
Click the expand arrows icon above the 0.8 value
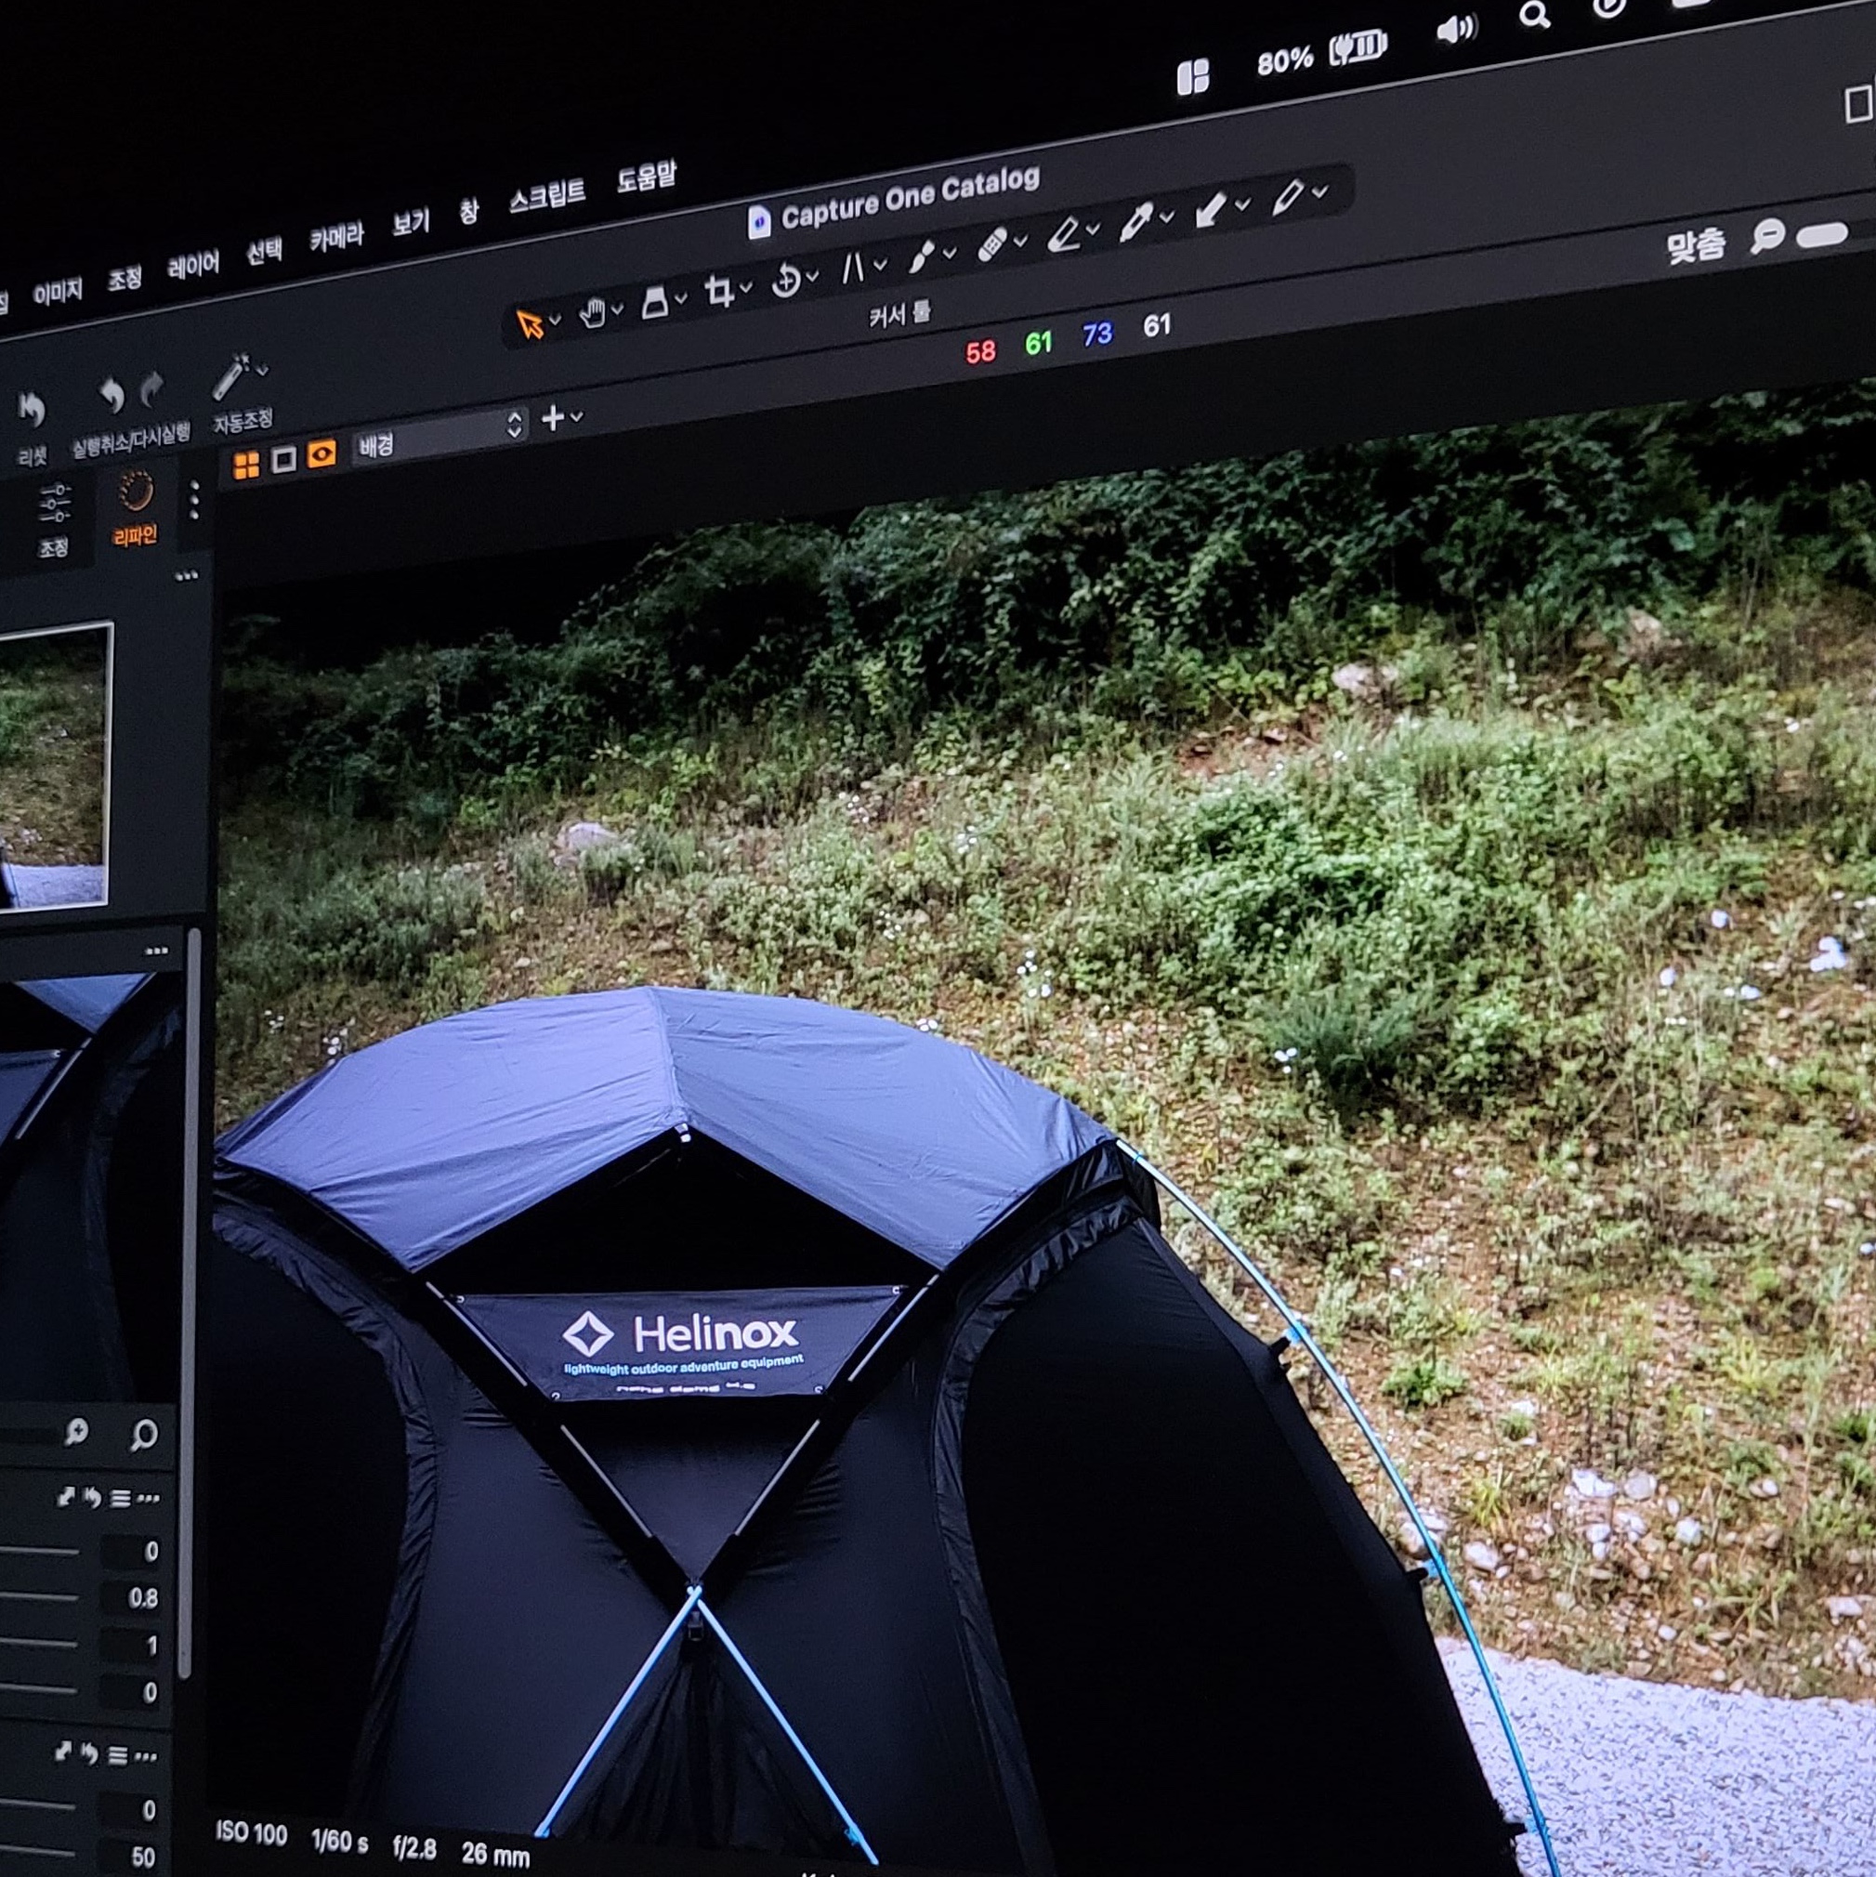[65, 1497]
